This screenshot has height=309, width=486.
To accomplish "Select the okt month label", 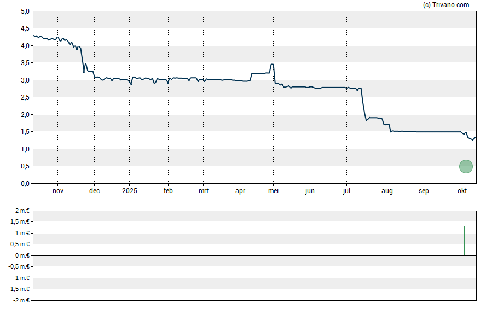I will (x=462, y=191).
